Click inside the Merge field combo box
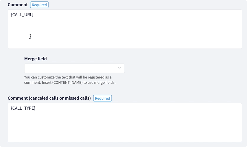Image resolution: width=247 pixels, height=147 pixels. point(71,68)
